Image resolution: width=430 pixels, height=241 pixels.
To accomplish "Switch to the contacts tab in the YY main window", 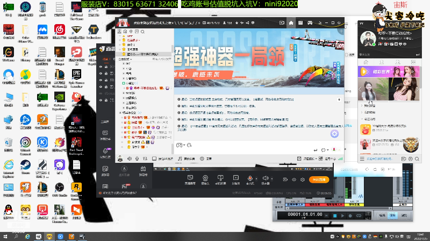I will 382,62.
